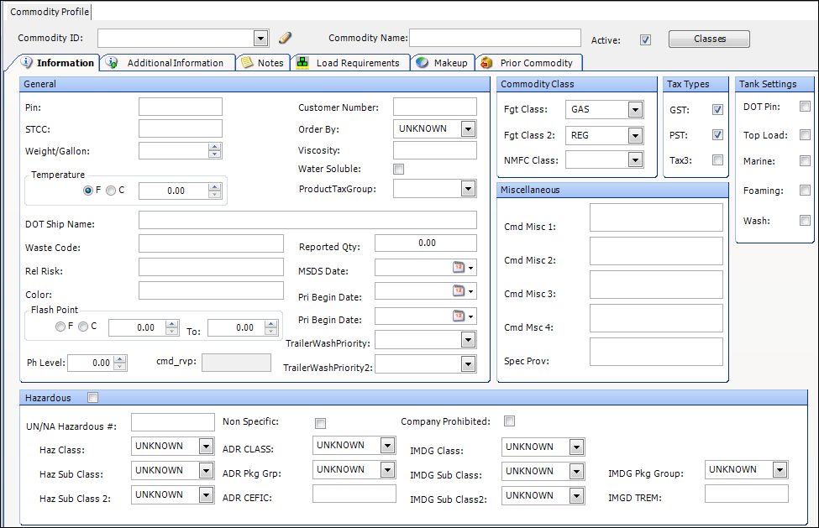Click the Information tab icon
Screen dimensions: 819x528
[27, 63]
